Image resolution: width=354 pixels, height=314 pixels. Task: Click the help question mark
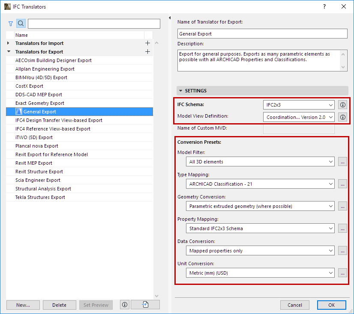pos(324,6)
